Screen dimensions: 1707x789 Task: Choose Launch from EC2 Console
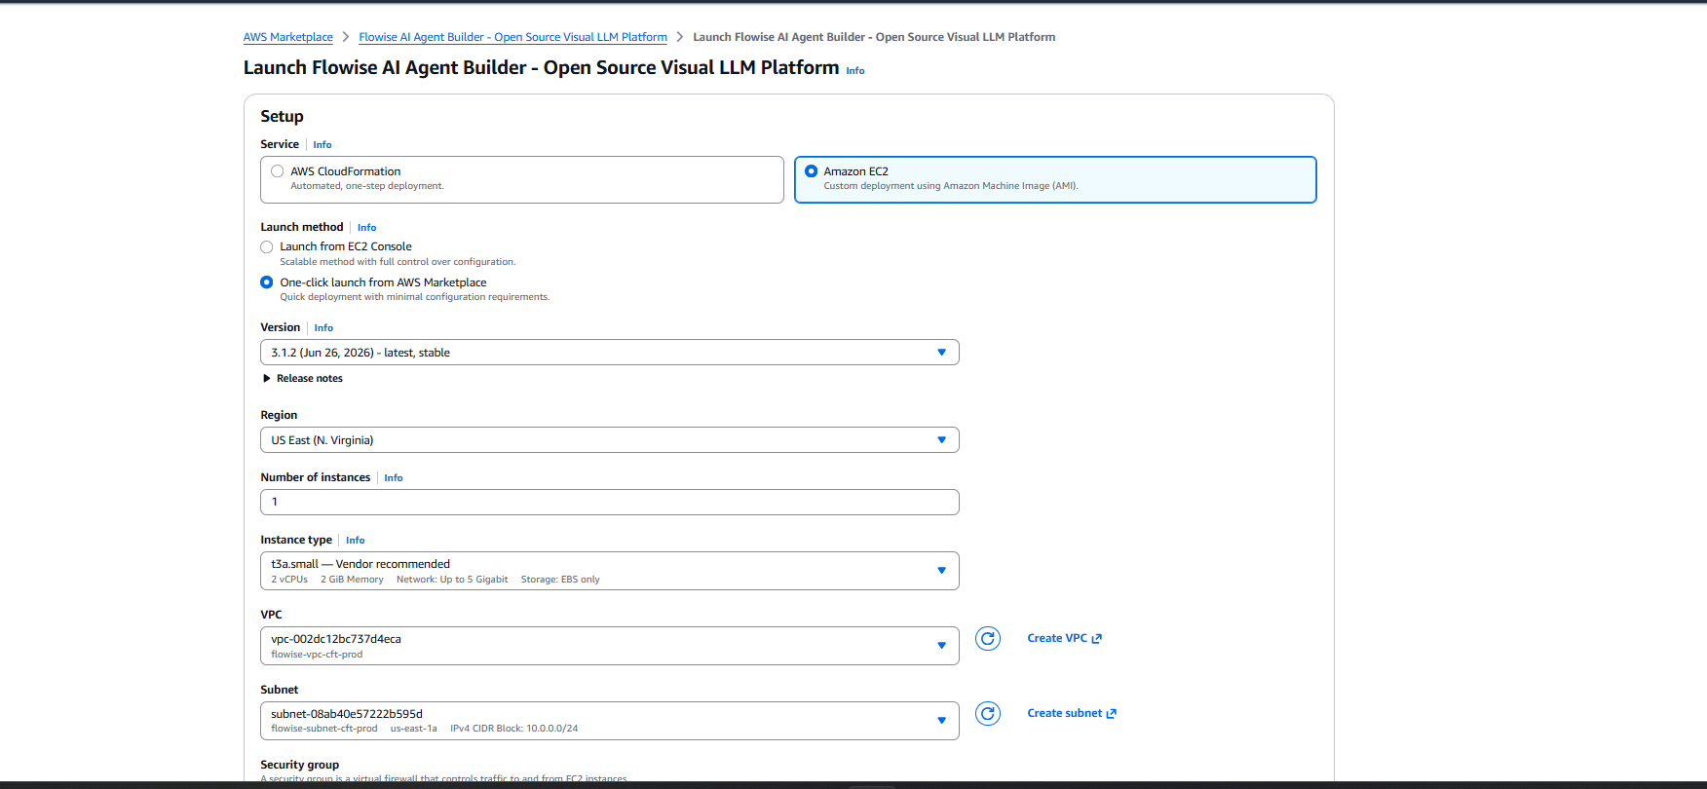(267, 247)
